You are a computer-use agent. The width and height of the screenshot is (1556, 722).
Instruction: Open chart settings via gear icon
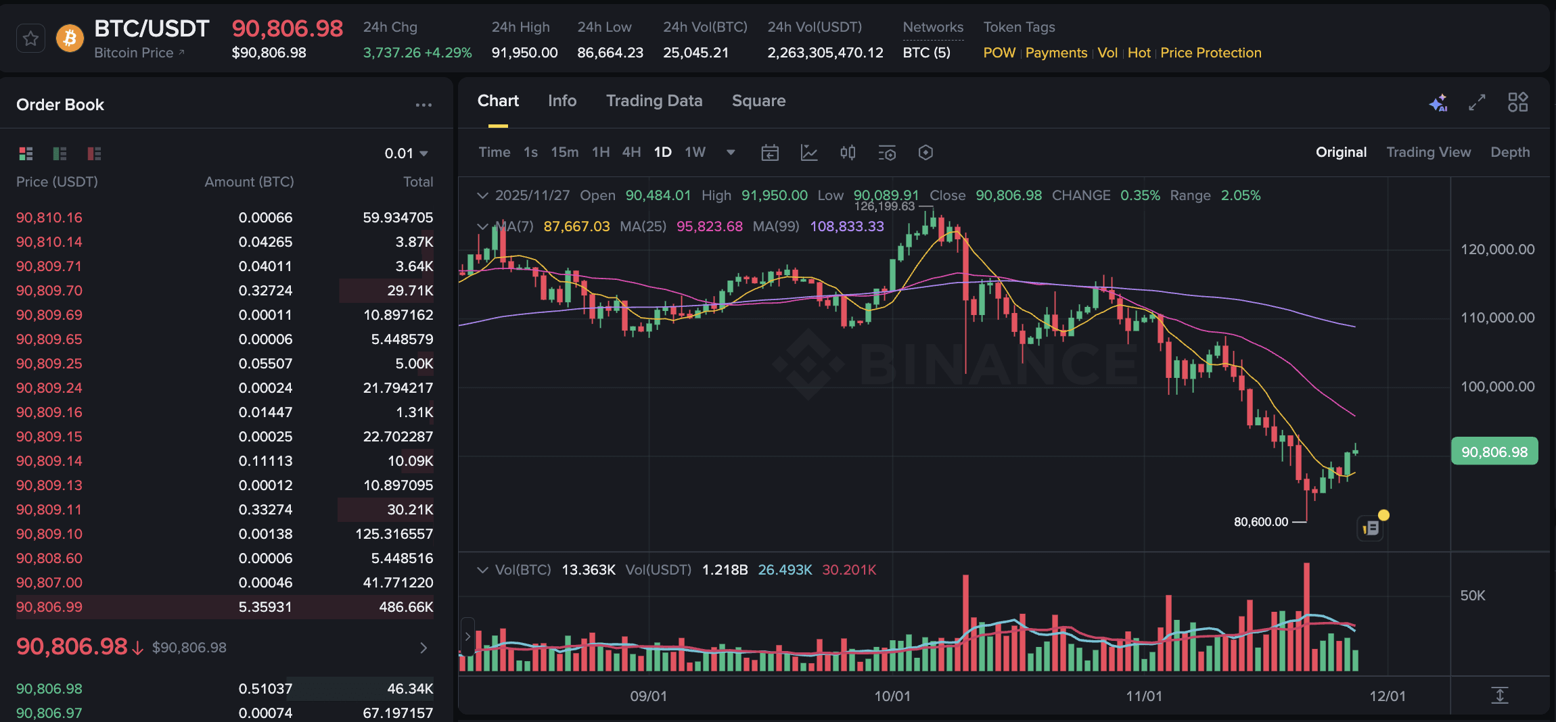[925, 153]
